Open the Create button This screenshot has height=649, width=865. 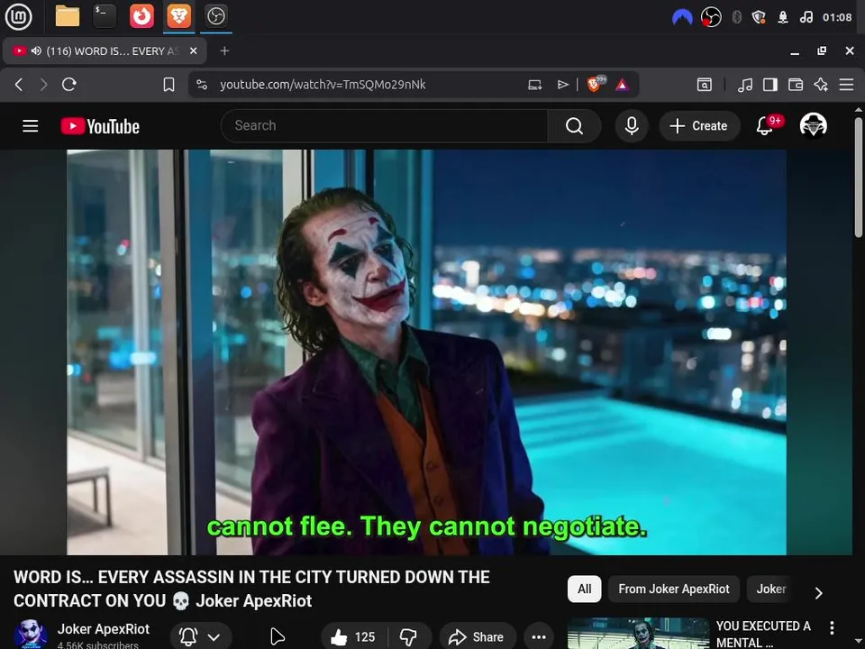698,126
